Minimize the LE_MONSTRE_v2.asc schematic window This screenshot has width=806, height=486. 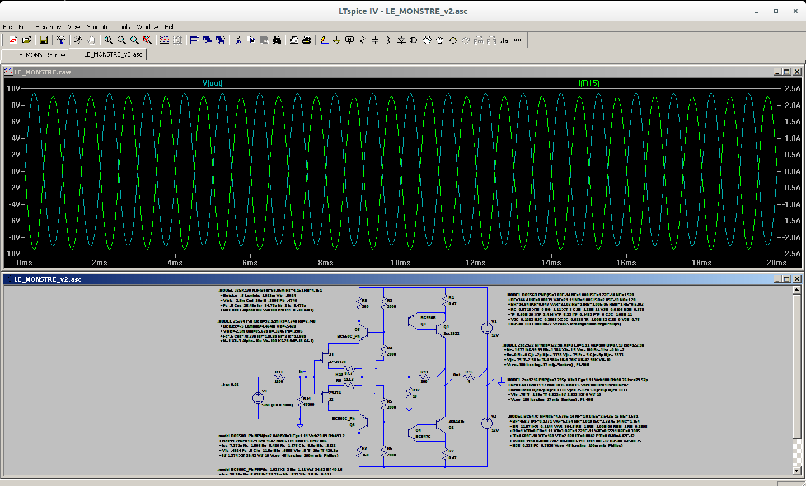pos(777,279)
